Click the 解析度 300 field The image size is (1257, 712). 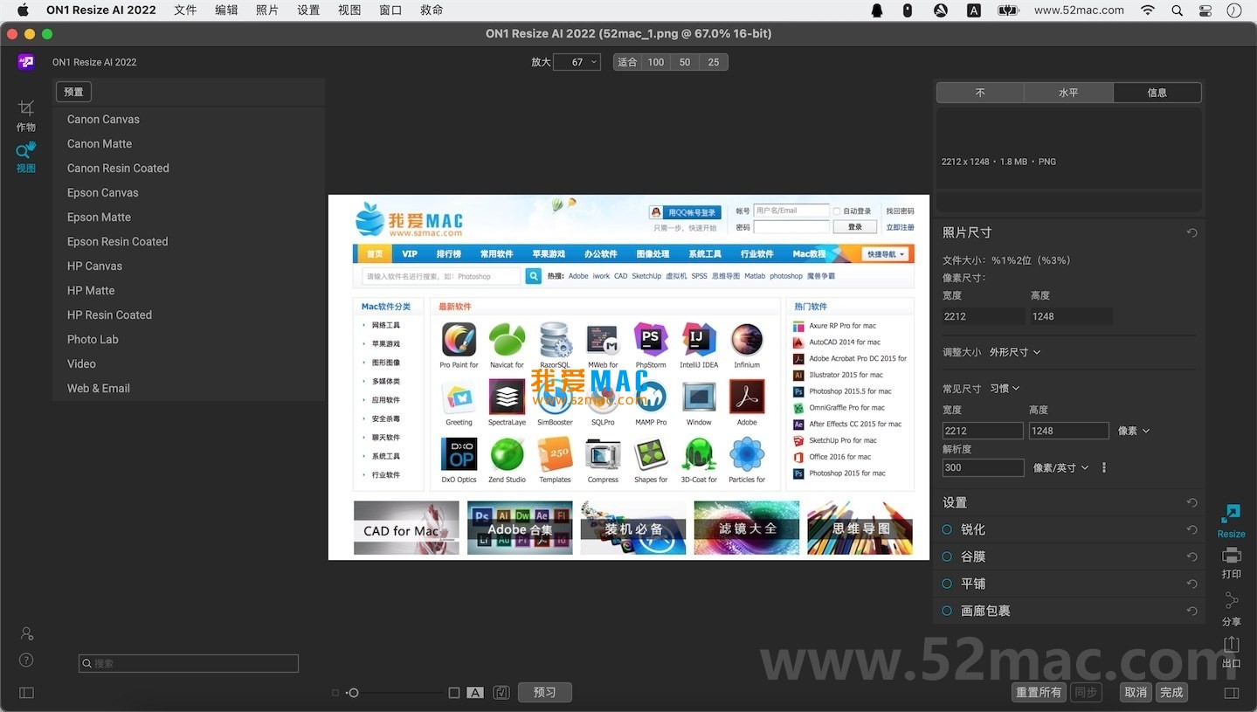click(x=983, y=467)
